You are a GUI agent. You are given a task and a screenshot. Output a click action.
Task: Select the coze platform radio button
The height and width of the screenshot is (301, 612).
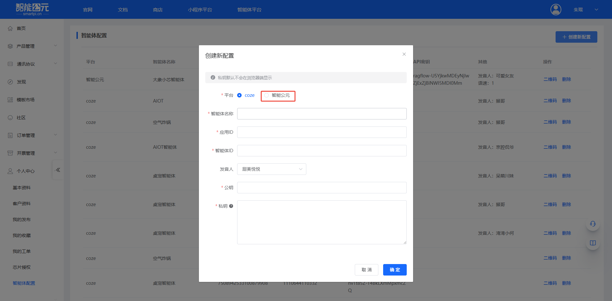point(239,95)
